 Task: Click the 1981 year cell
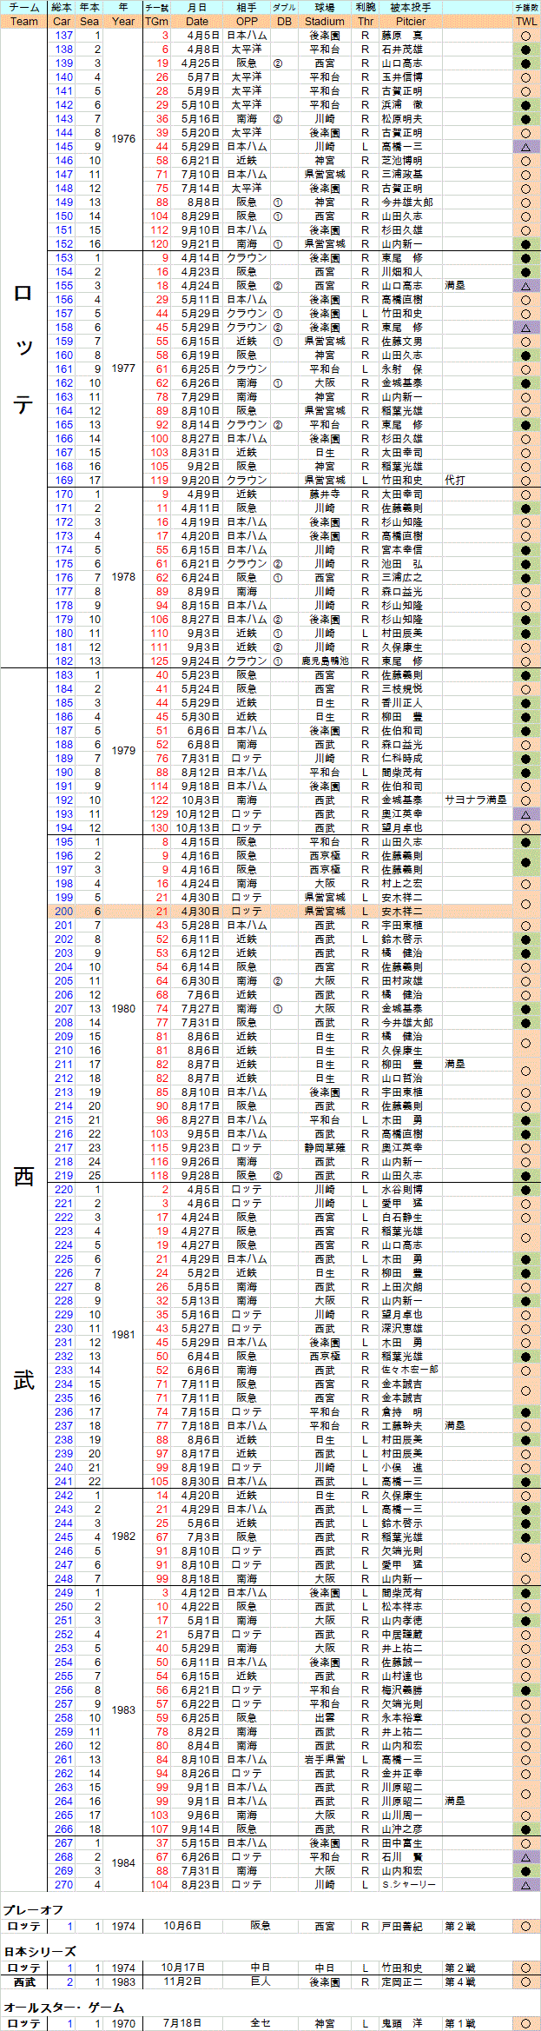(x=123, y=1335)
